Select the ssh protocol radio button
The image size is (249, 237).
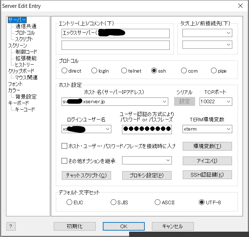pyautogui.click(x=154, y=71)
